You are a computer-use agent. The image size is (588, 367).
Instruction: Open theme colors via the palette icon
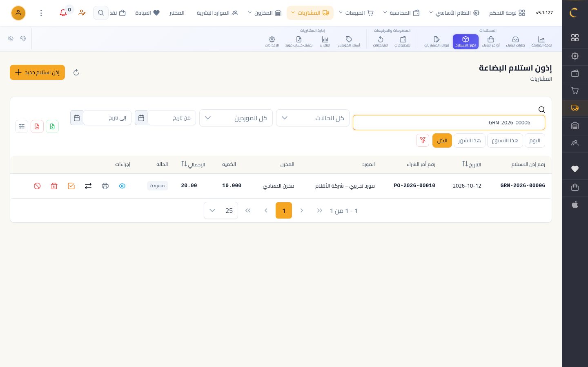tap(23, 38)
